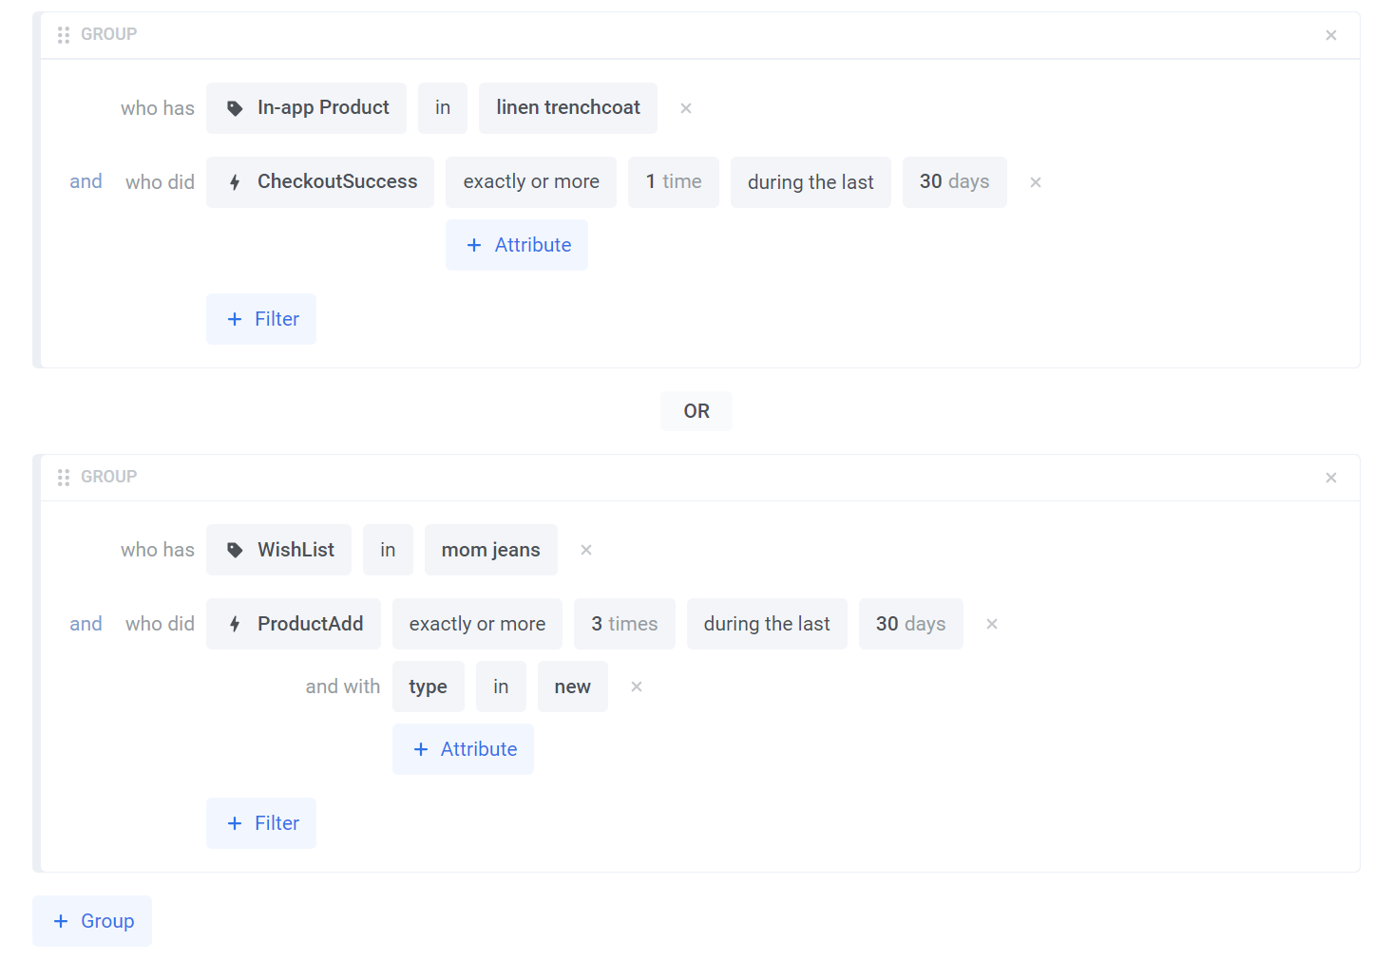Delete the ProductAdd event row

click(x=991, y=624)
